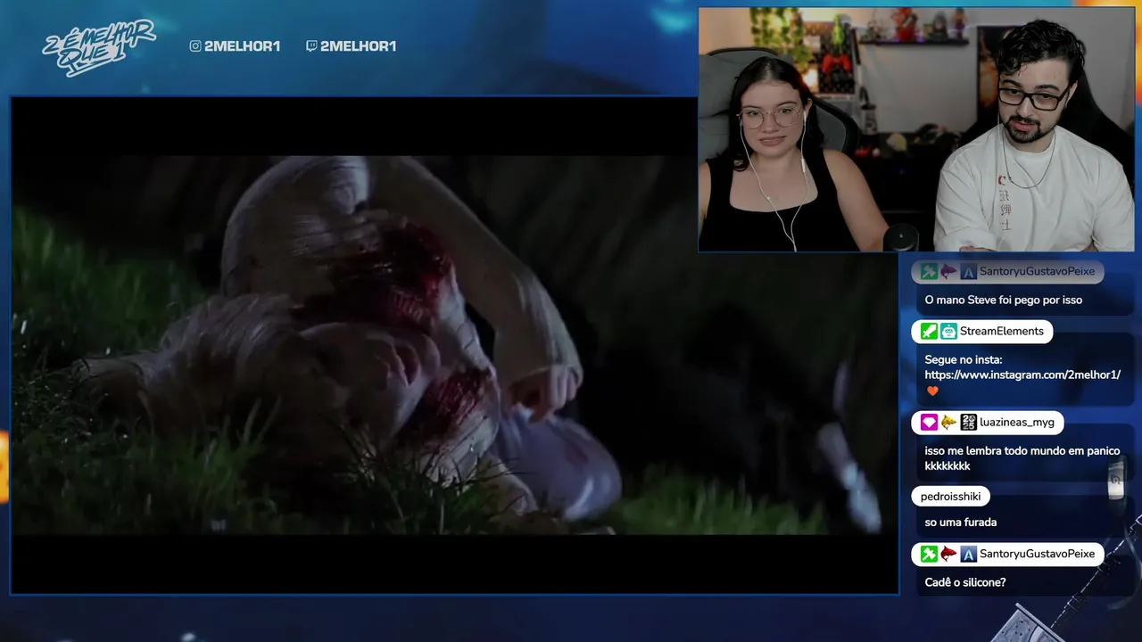Click the 2025 badge next to luazineas_myg
This screenshot has width=1142, height=642.
(x=968, y=423)
